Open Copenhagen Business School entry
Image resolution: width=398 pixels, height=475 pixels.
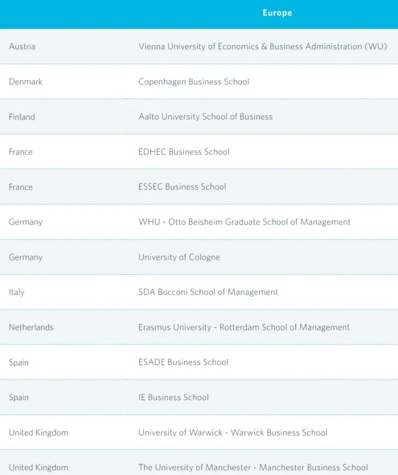coord(194,81)
